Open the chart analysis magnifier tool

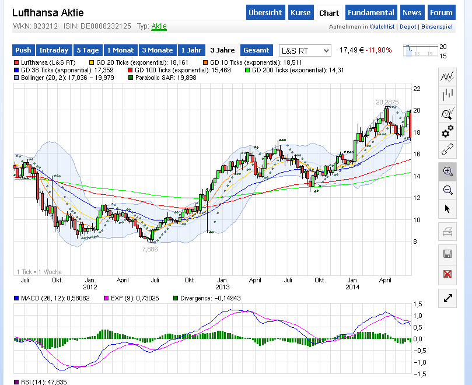[x=447, y=113]
